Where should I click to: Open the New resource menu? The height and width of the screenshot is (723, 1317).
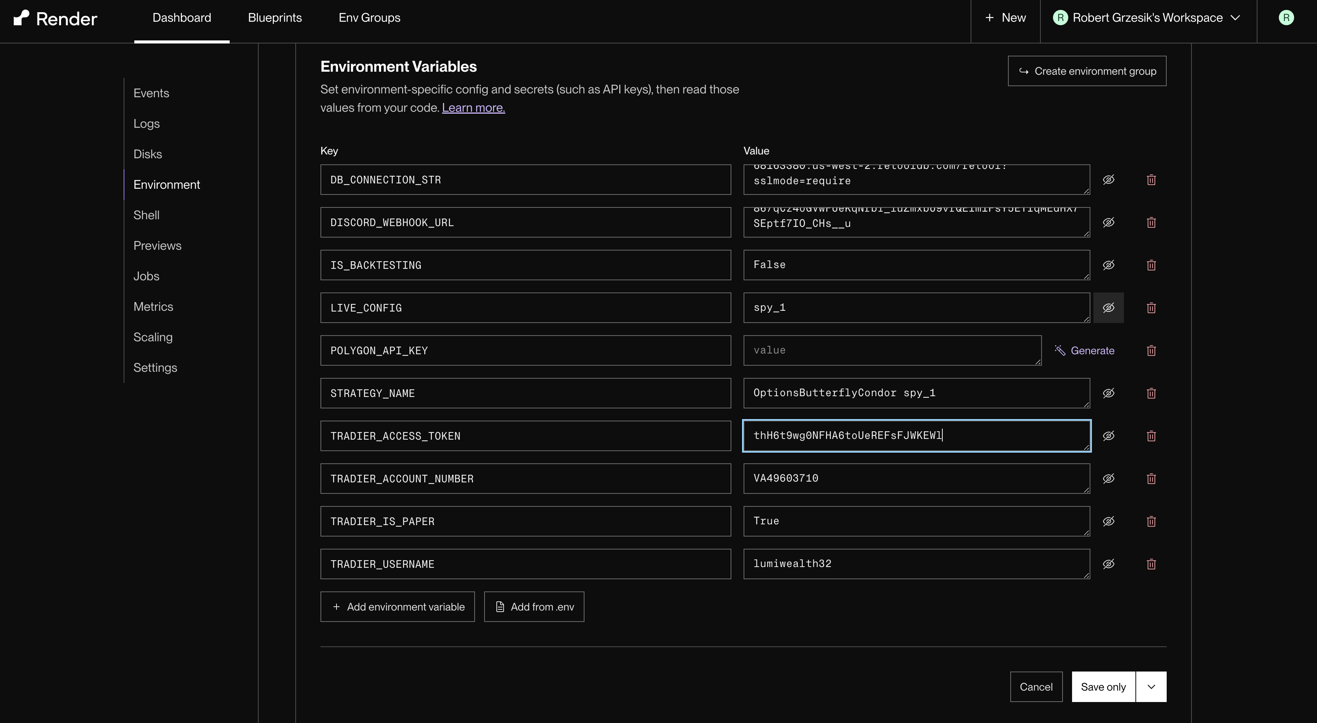pos(1005,18)
